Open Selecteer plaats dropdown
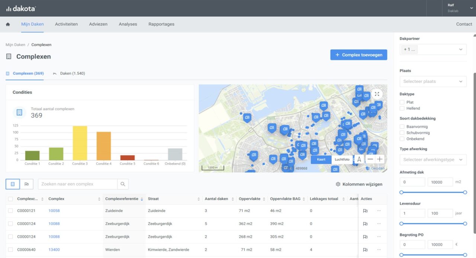Screen dimensions: 476x258 (x=433, y=81)
